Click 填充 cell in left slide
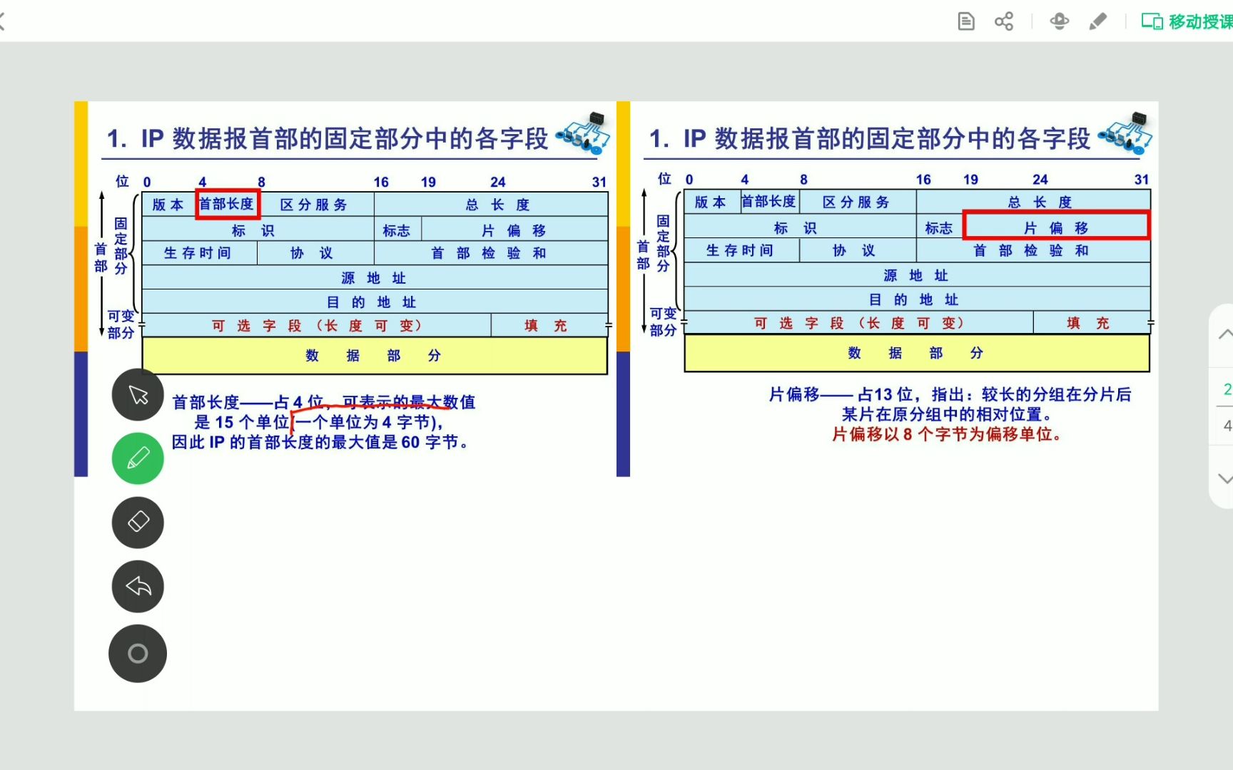Image resolution: width=1233 pixels, height=770 pixels. click(548, 325)
